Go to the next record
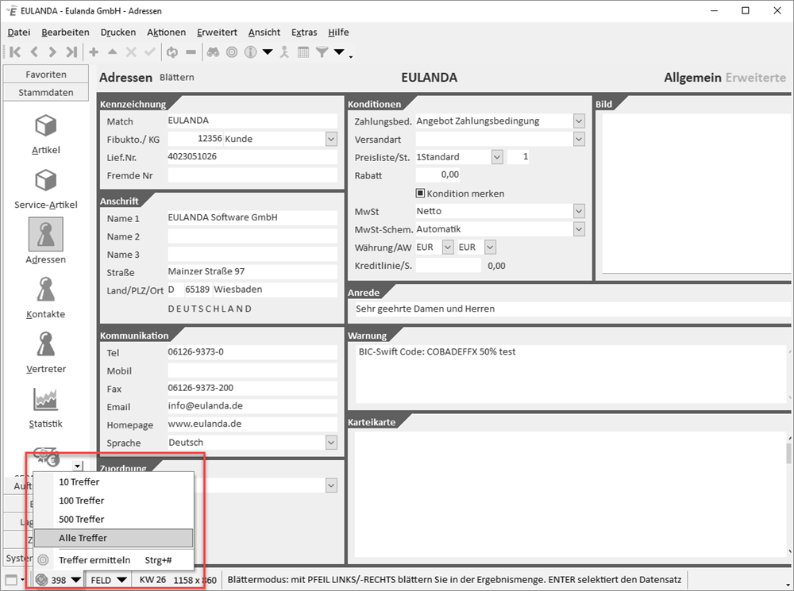Image resolution: width=794 pixels, height=591 pixels. coord(52,52)
